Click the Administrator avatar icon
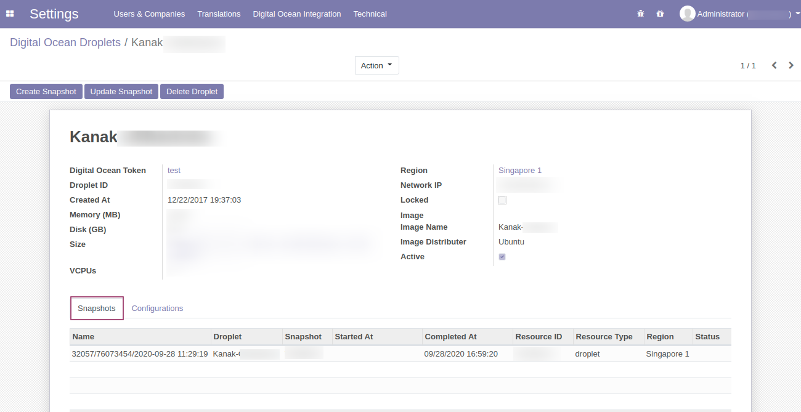This screenshot has height=412, width=801. pyautogui.click(x=687, y=14)
